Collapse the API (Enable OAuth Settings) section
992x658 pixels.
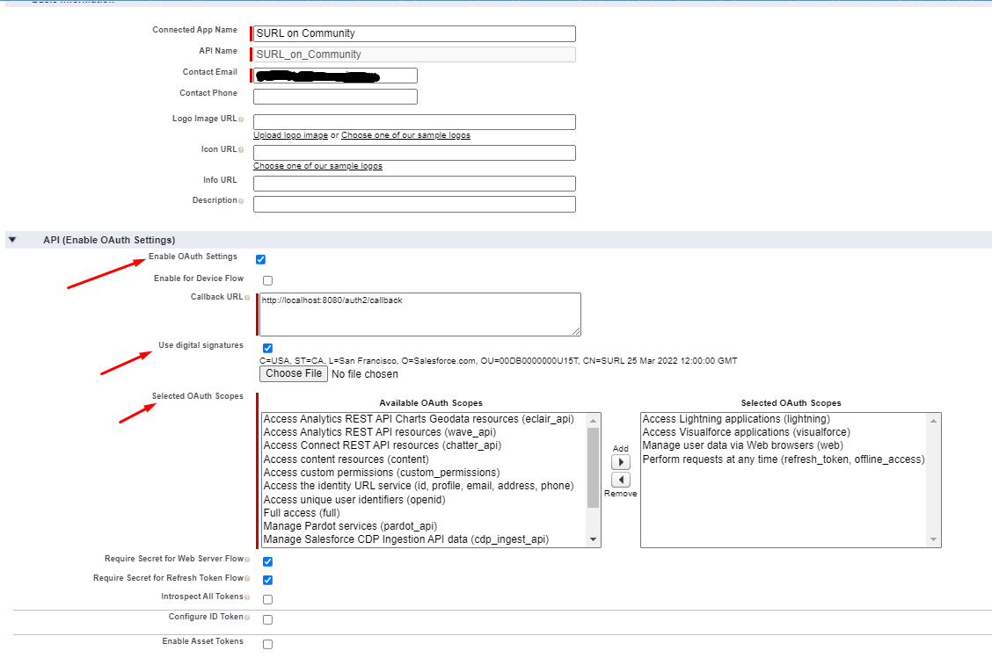click(x=12, y=240)
